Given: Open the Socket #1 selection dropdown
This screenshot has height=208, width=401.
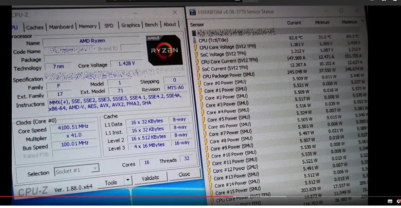Looking at the screenshot, I should coord(76,170).
